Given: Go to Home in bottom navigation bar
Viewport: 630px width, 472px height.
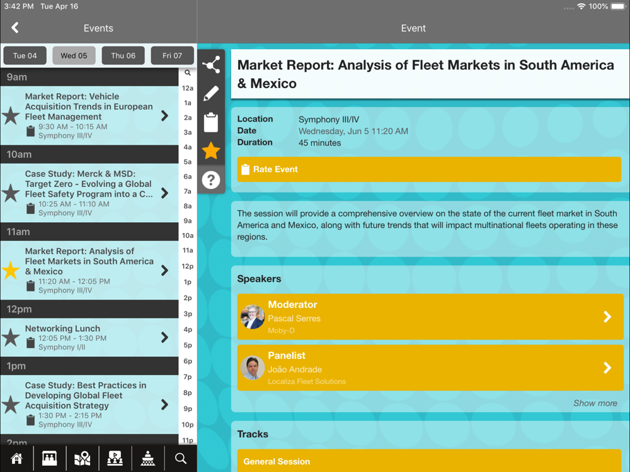Looking at the screenshot, I should [x=16, y=458].
